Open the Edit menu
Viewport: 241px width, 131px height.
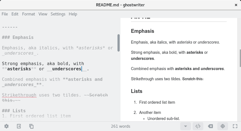coord(15,14)
